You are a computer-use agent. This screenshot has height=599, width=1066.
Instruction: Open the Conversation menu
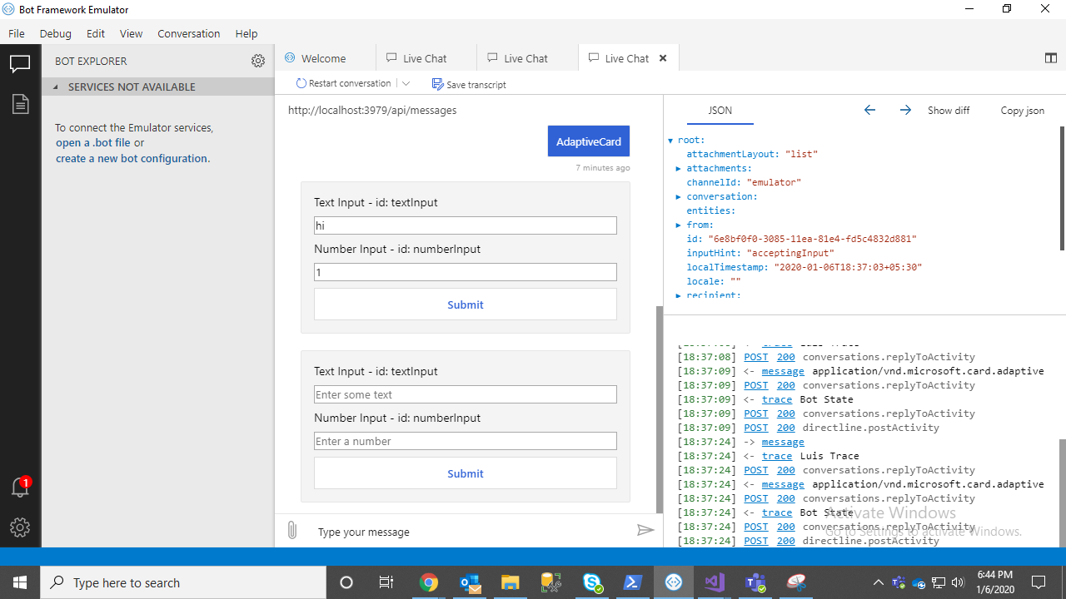pyautogui.click(x=189, y=34)
